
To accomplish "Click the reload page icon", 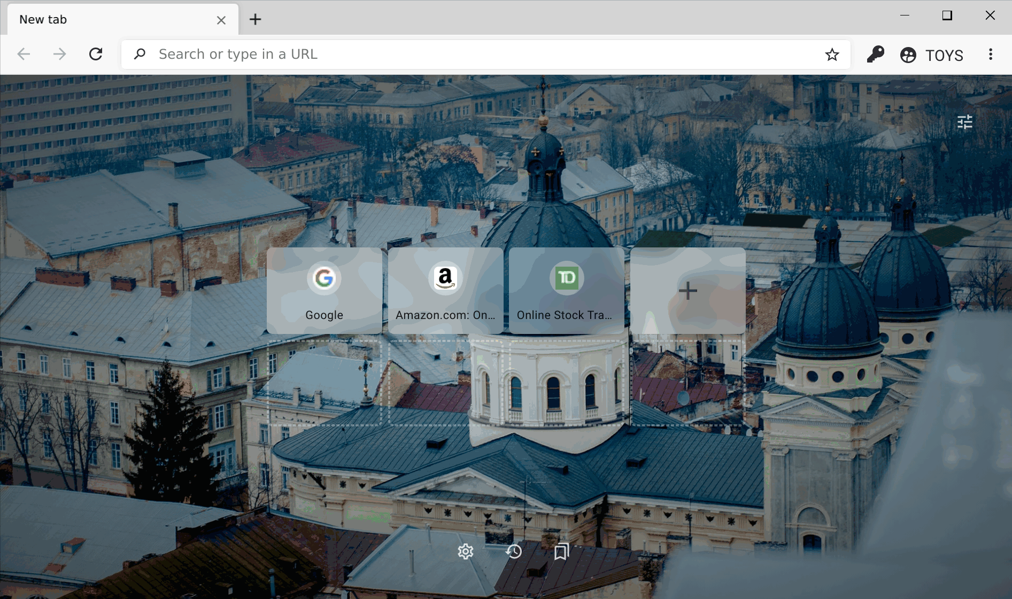I will 96,54.
